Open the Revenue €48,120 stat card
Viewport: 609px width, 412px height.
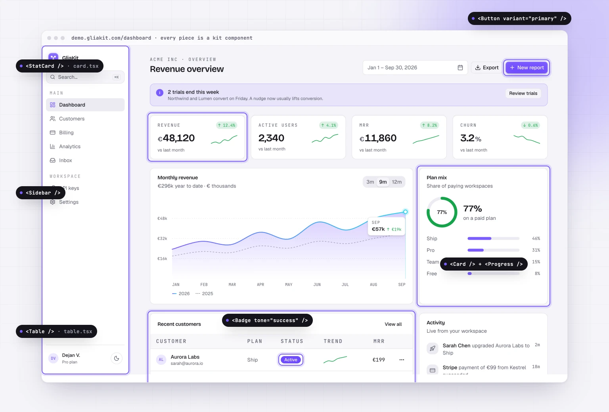197,137
